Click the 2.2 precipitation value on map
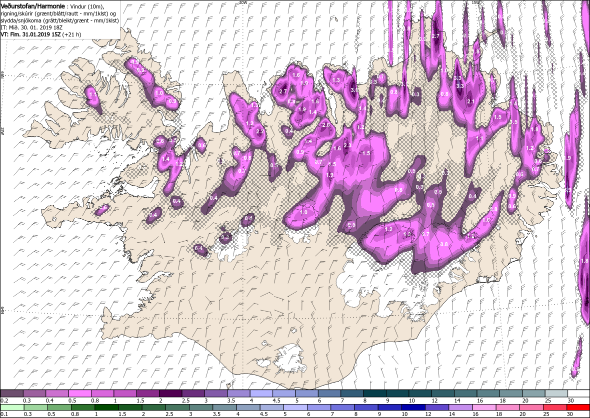The height and width of the screenshot is (418, 590). point(260,131)
